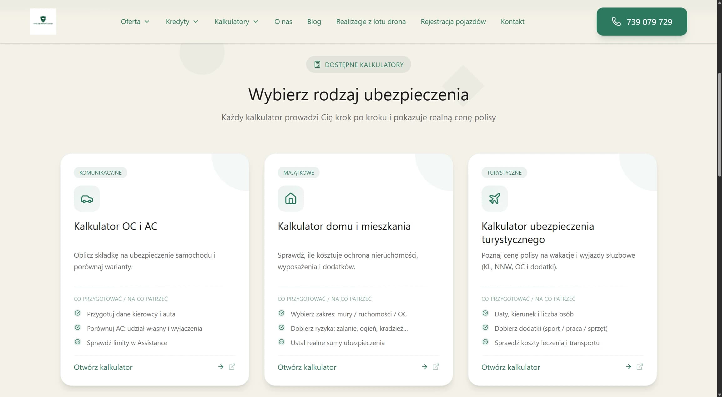Viewport: 722px width, 397px height.
Task: Click the Kalkulator domu i mieszkania heading
Action: point(344,226)
